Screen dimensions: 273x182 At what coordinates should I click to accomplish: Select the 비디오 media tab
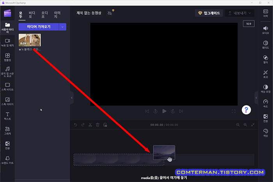coord(32,15)
